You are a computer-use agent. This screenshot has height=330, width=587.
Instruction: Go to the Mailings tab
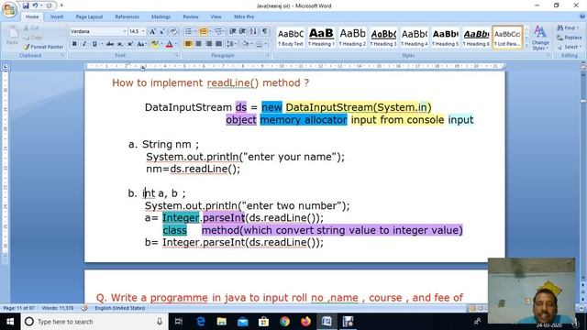[161, 16]
